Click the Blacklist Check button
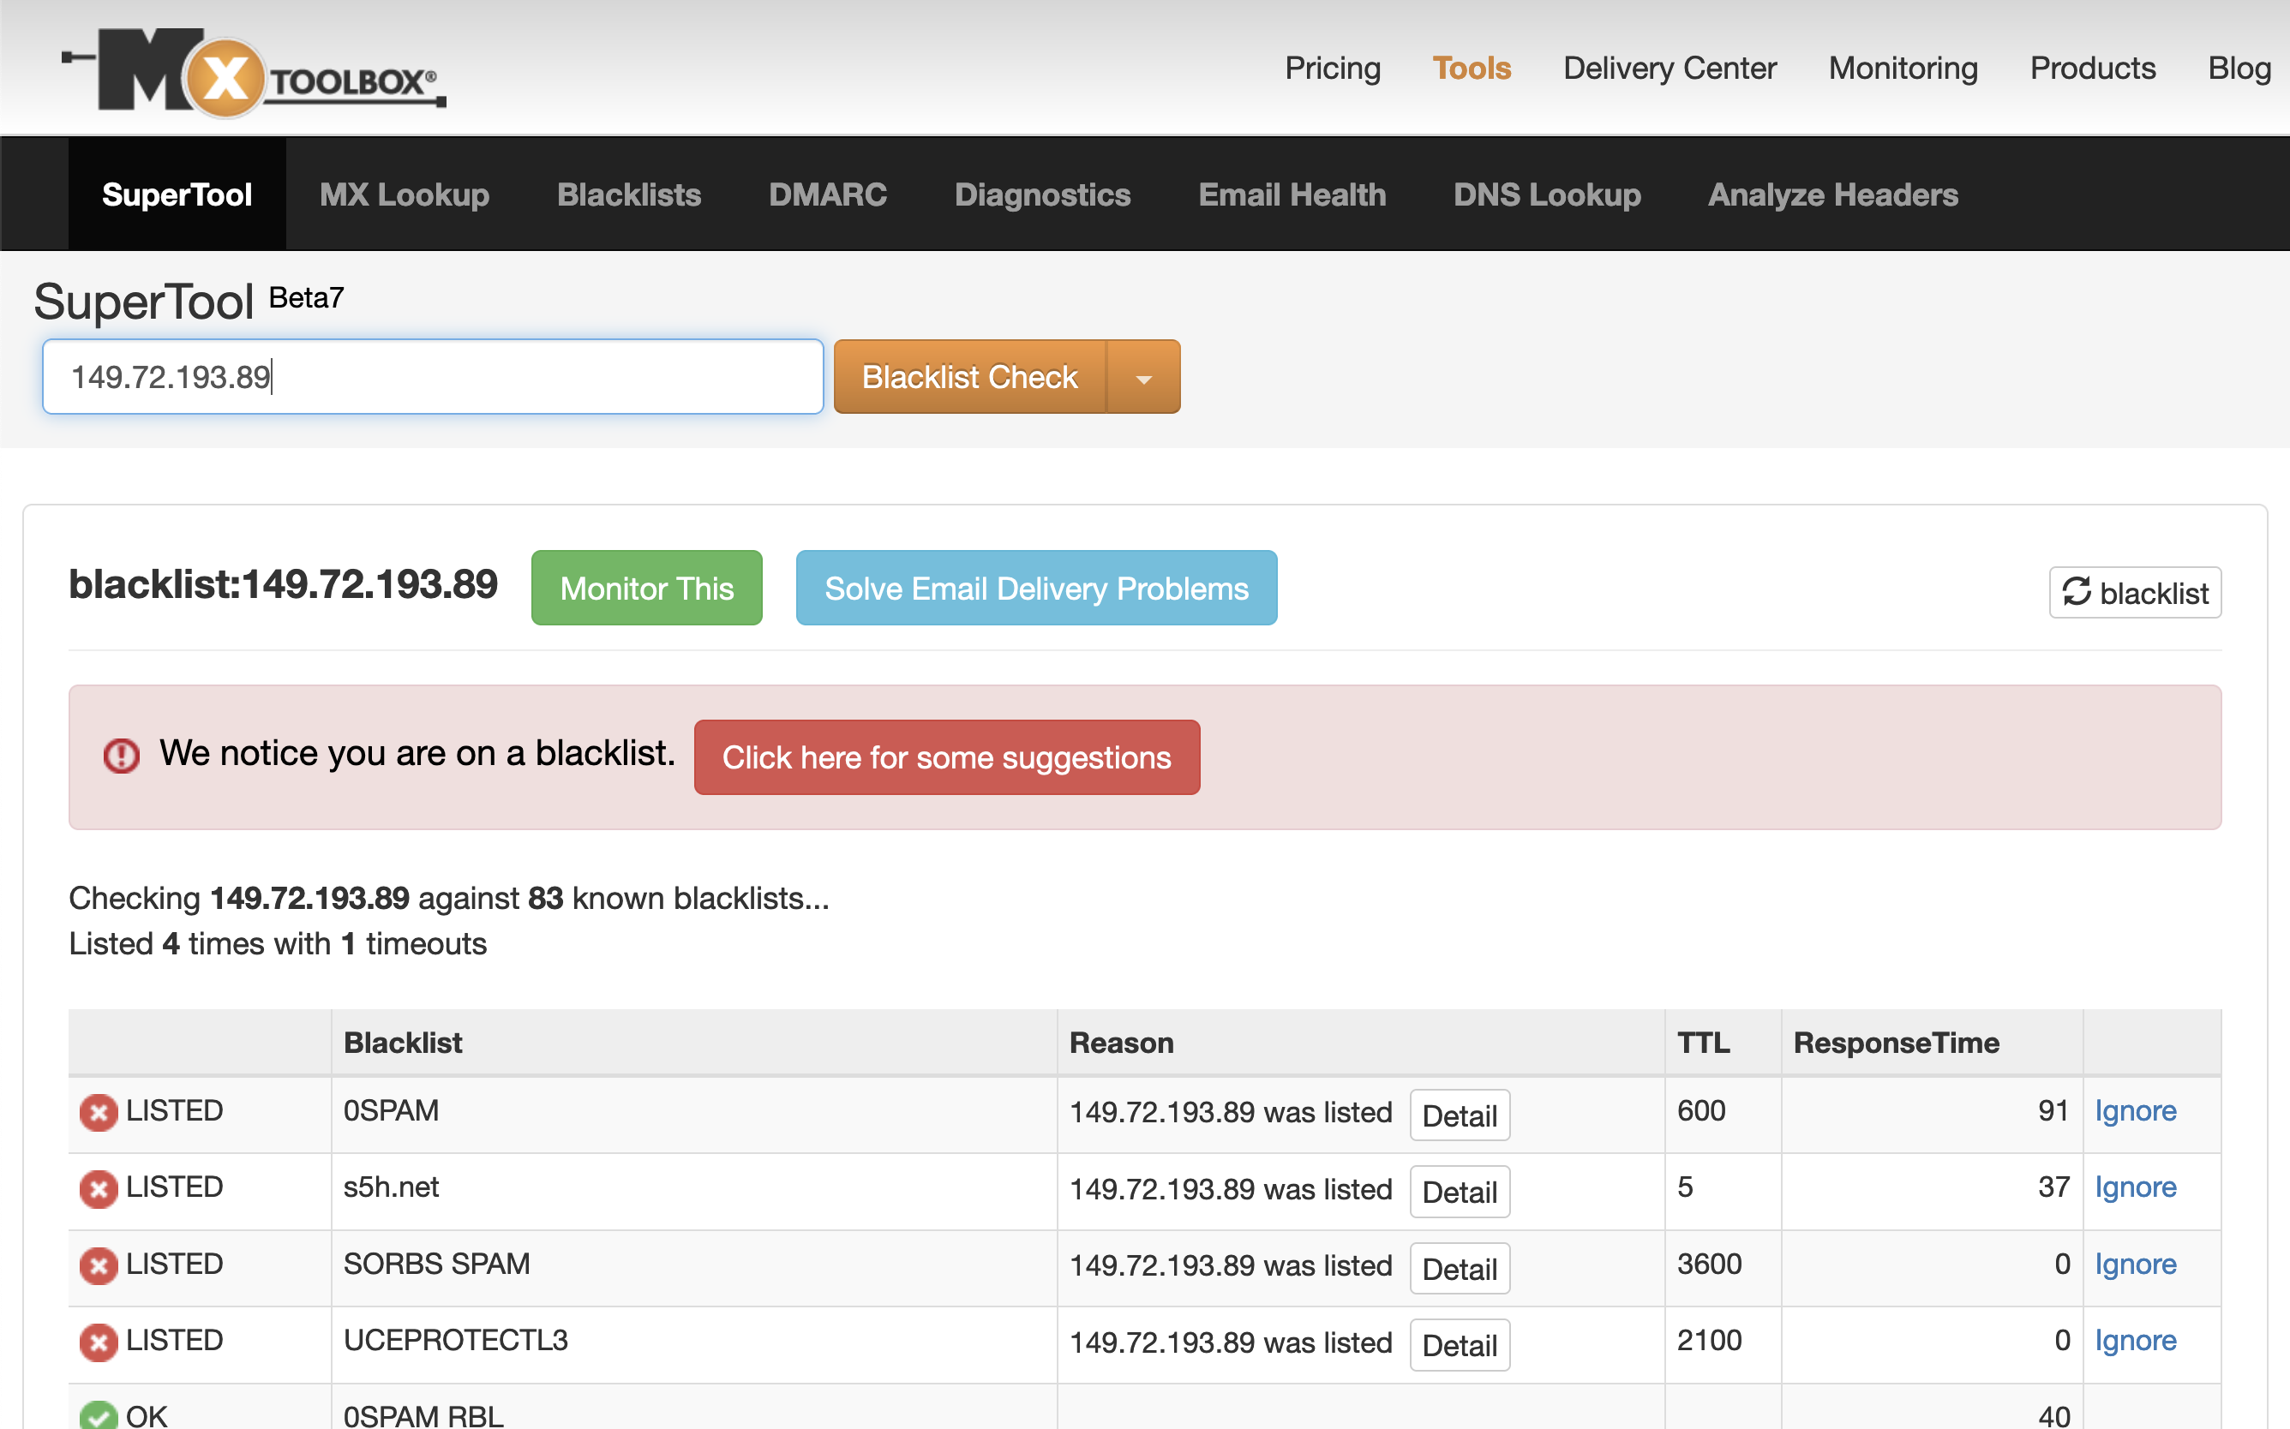Image resolution: width=2290 pixels, height=1429 pixels. point(970,377)
